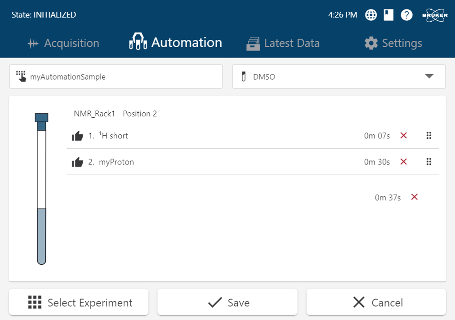The width and height of the screenshot is (455, 320).
Task: Toggle thumbs-up icon for myProton
Action: coord(78,162)
